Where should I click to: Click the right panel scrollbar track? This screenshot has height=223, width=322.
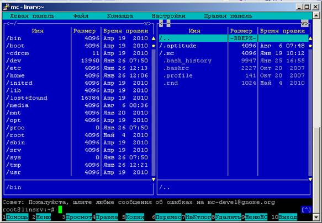tap(310, 113)
